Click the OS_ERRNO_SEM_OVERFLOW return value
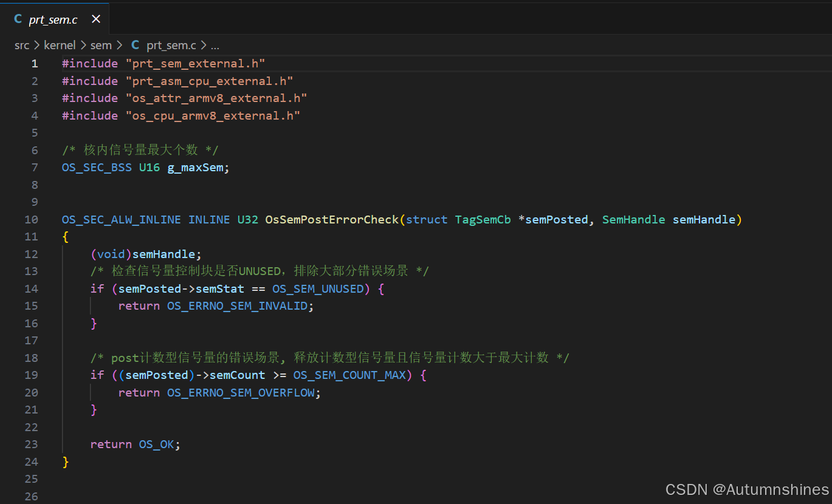Screen dimensions: 832x504 coord(241,392)
